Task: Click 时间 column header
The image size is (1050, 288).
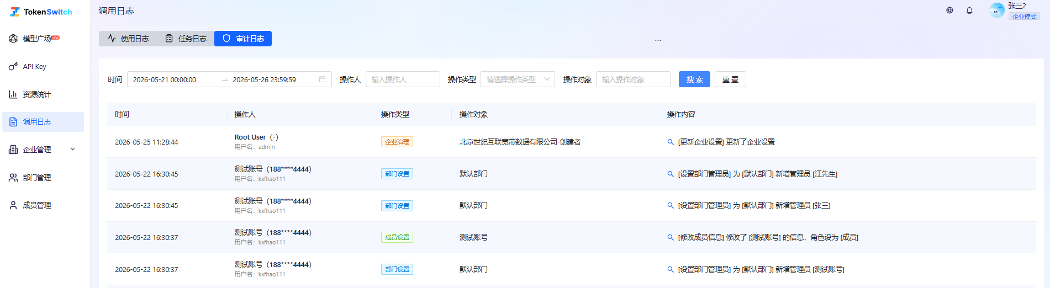Action: 122,114
